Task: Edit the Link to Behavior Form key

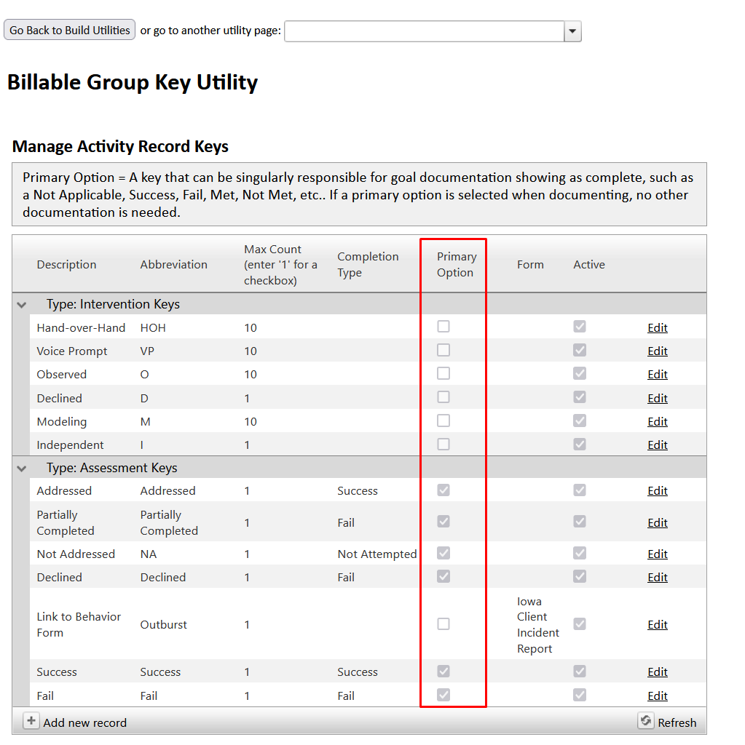Action: click(x=658, y=625)
